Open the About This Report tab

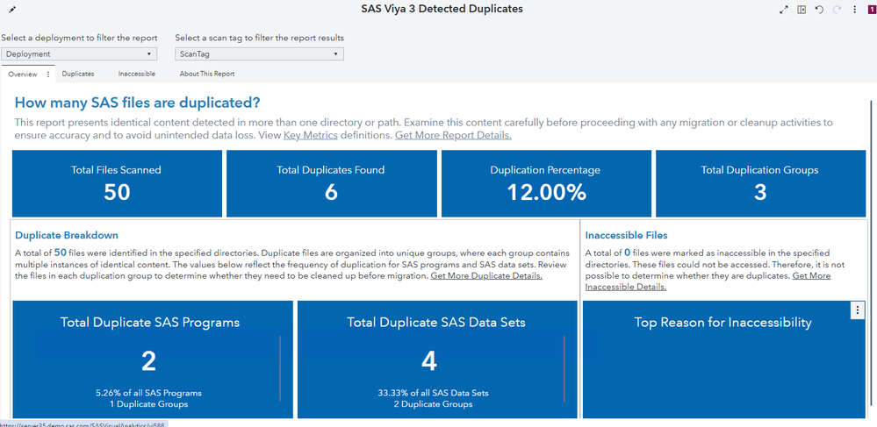[207, 74]
